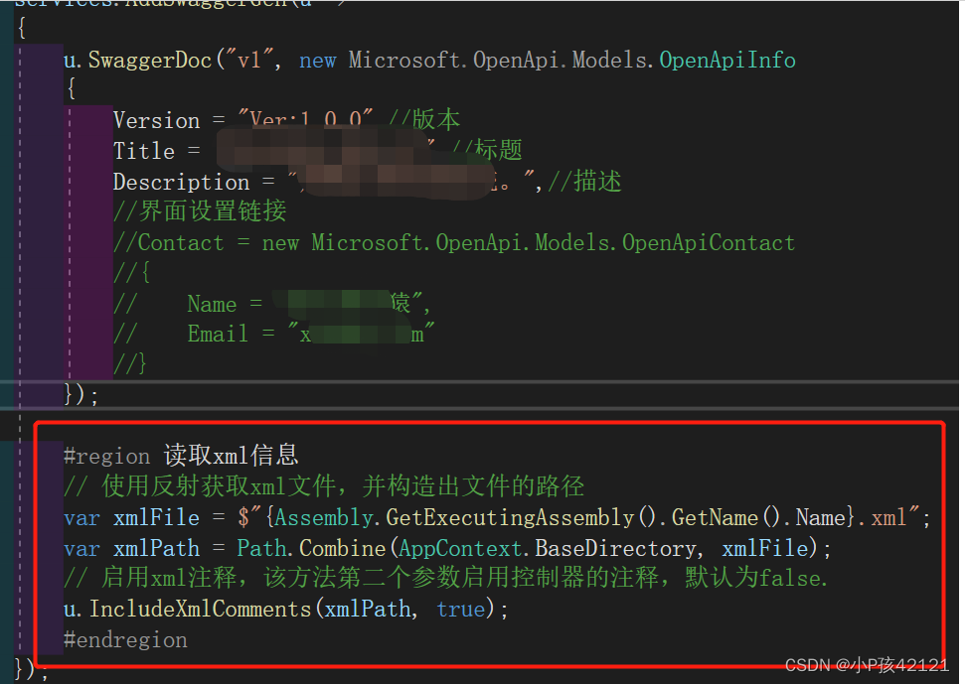Place cursor on the Version property

156,119
